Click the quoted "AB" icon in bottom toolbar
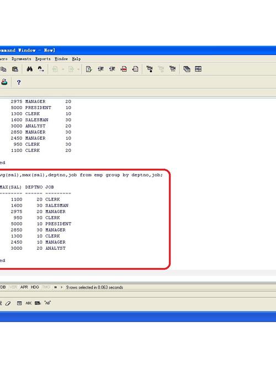Screen dimensions: 276x368 coord(47,303)
